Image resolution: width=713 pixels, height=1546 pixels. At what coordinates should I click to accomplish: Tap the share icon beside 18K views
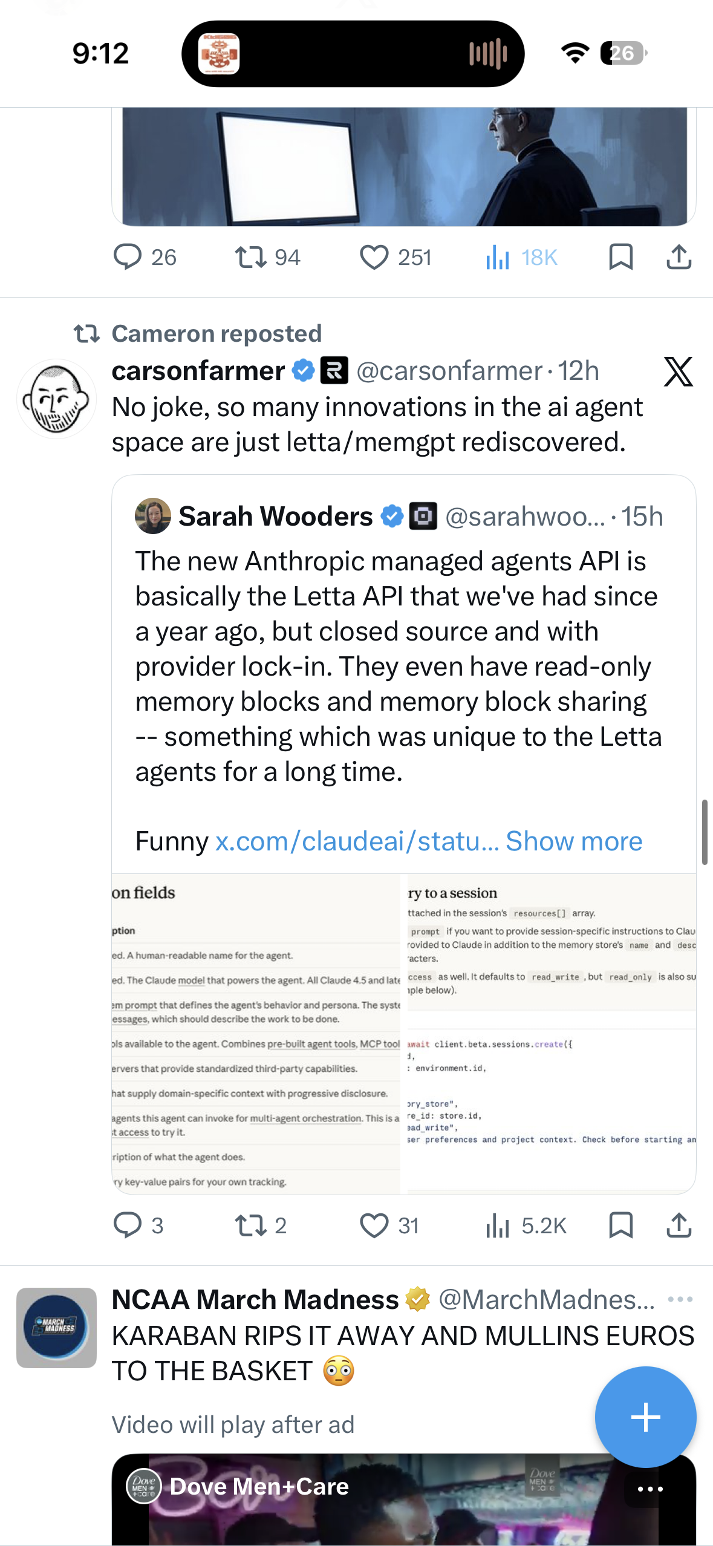(x=679, y=257)
